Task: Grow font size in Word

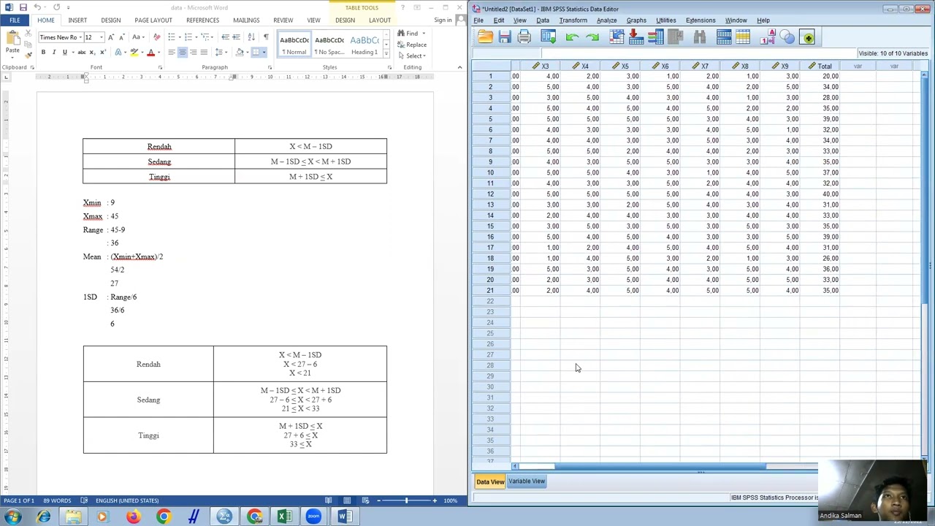Action: [x=111, y=37]
